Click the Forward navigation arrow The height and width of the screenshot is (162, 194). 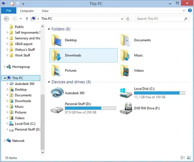[x=14, y=19]
